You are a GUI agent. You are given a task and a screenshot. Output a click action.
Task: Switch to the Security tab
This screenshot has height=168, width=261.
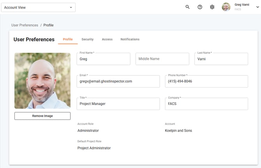(87, 39)
